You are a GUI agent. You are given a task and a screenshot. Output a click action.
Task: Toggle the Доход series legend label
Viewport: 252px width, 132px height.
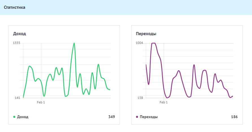click(x=23, y=117)
